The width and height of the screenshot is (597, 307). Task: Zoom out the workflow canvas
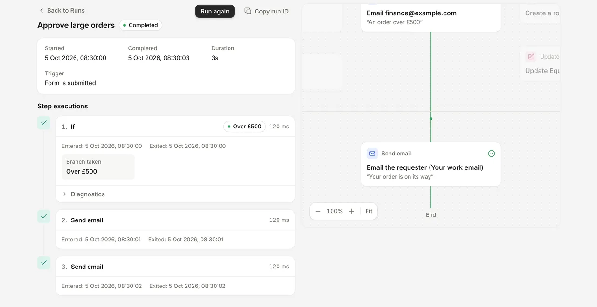pyautogui.click(x=318, y=211)
